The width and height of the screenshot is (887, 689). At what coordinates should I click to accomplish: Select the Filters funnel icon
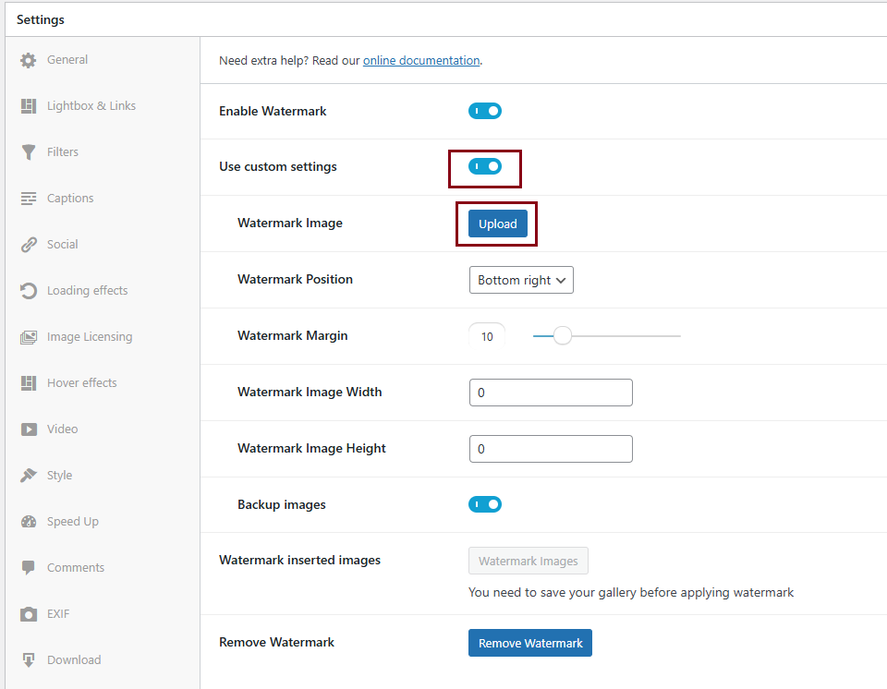click(29, 152)
